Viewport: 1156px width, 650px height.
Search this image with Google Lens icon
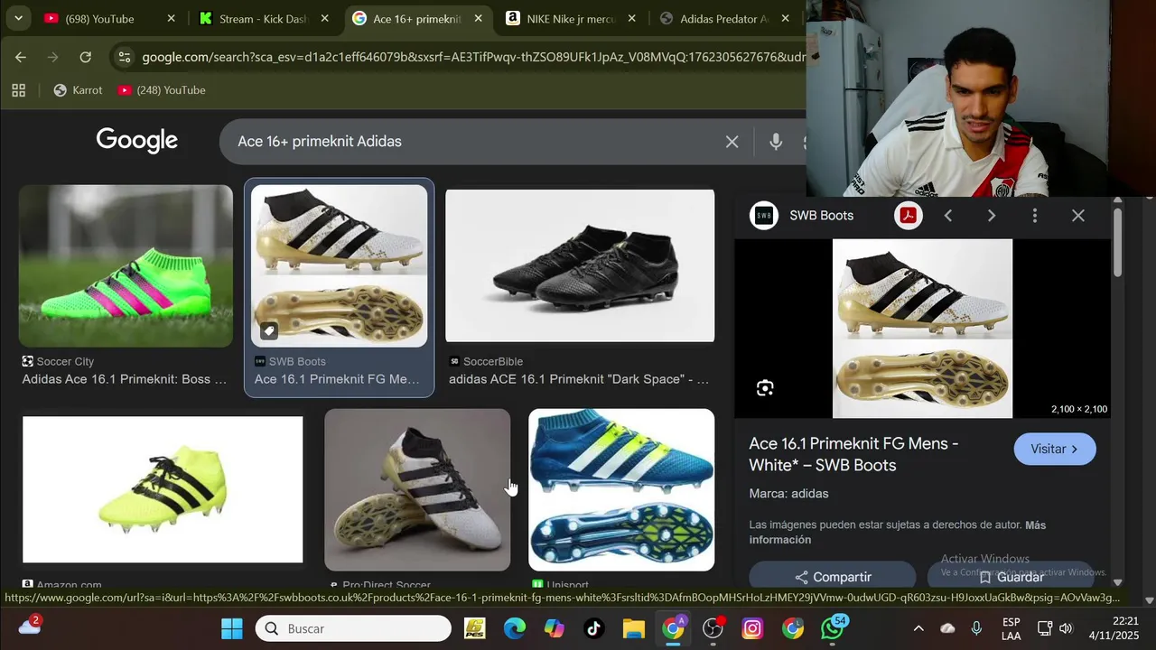765,388
